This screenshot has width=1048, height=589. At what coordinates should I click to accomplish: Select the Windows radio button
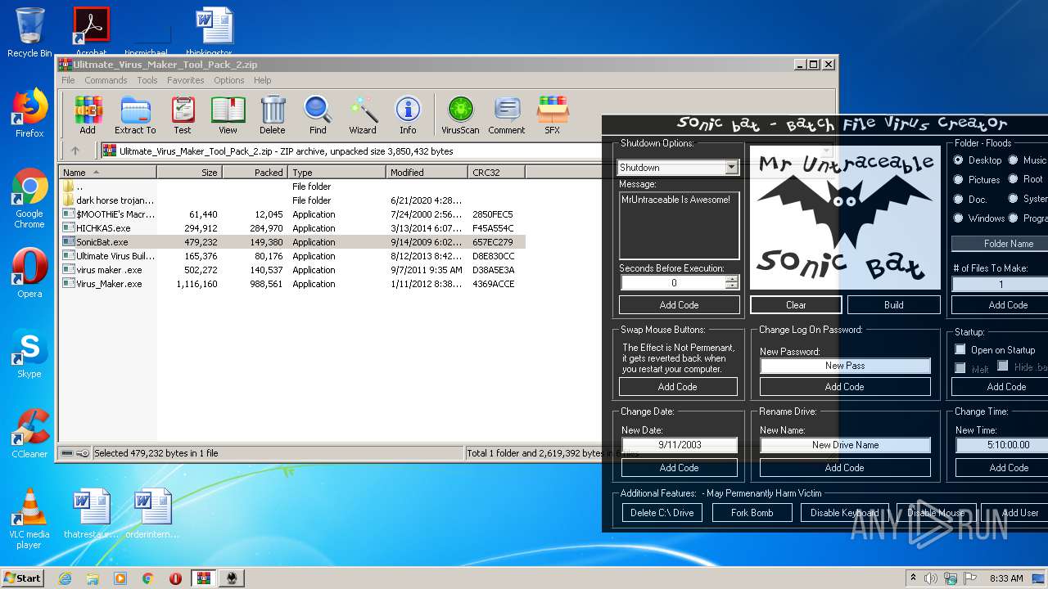pos(958,218)
